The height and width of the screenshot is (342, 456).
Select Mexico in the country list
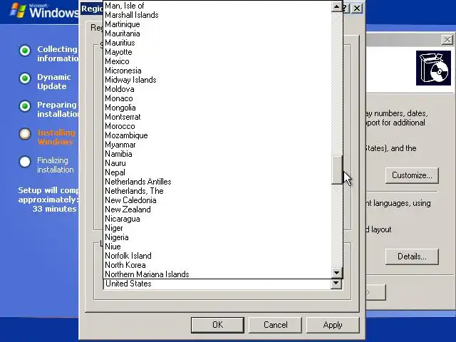(x=217, y=61)
